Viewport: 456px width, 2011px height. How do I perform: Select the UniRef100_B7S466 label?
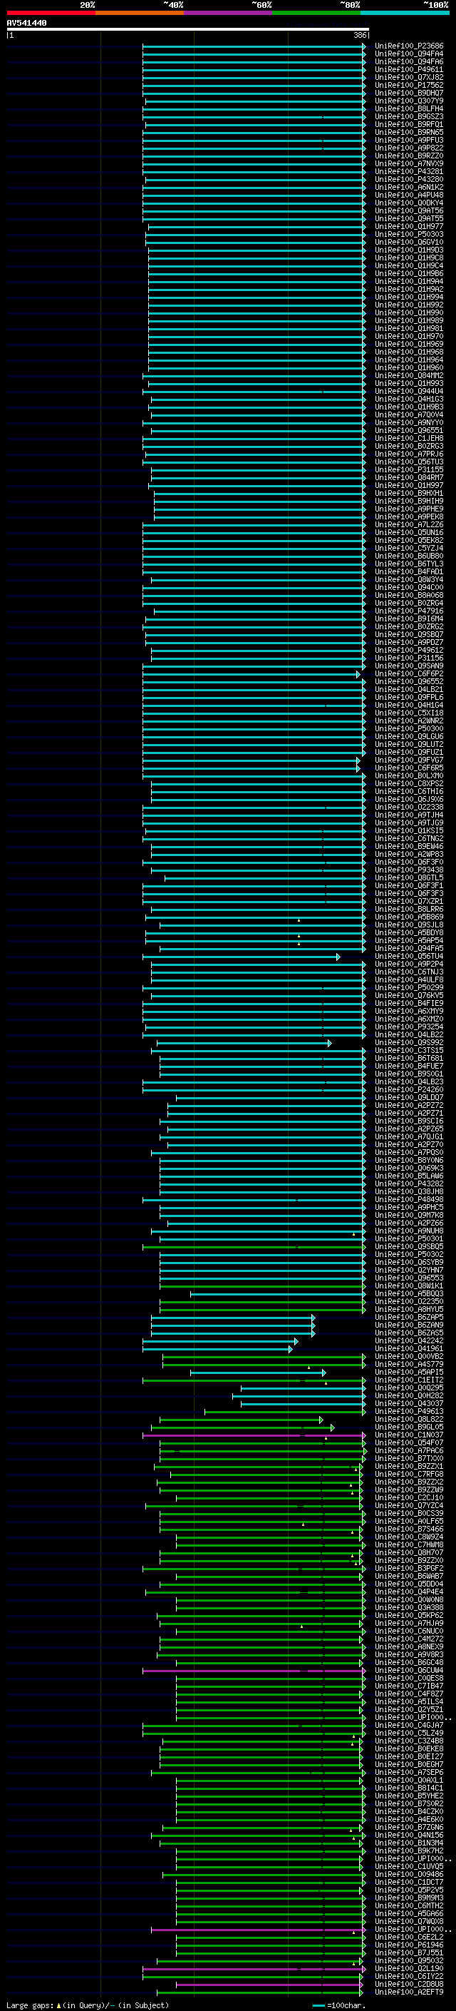point(409,1530)
